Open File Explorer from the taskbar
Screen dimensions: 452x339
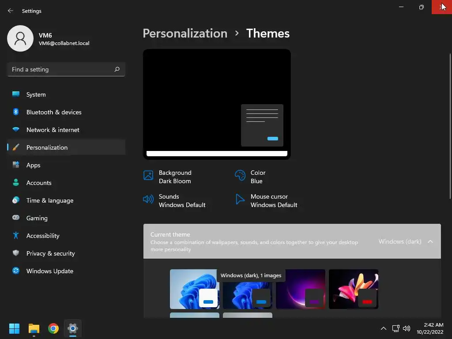click(x=34, y=328)
